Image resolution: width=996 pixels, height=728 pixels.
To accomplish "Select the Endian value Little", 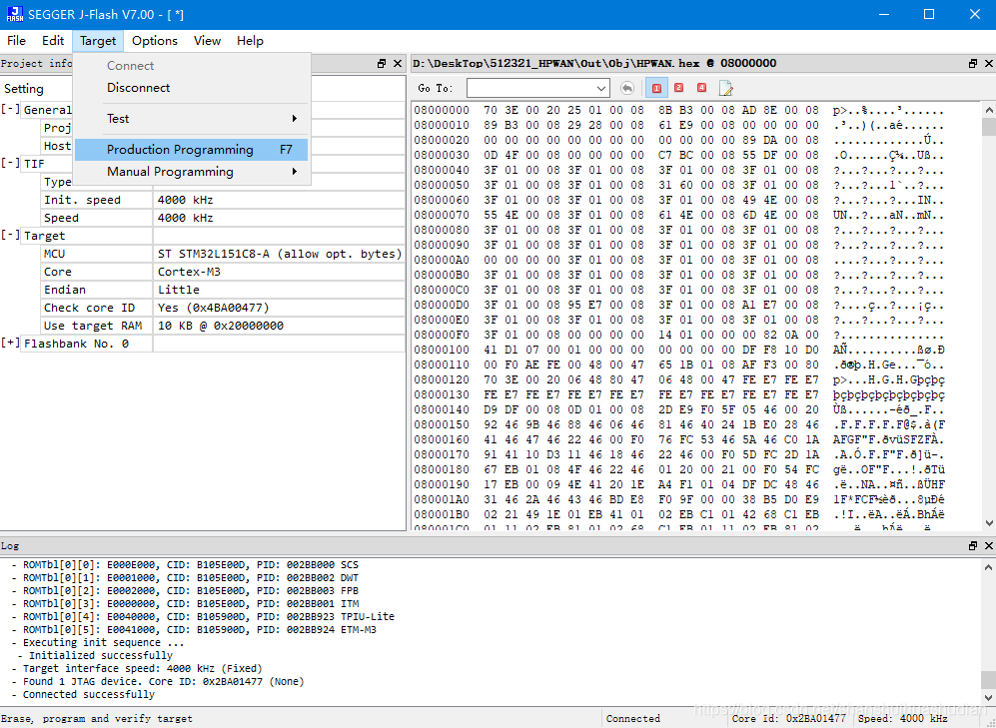I will pyautogui.click(x=280, y=290).
